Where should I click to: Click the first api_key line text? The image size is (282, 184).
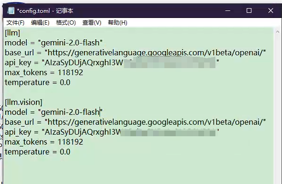(112, 62)
